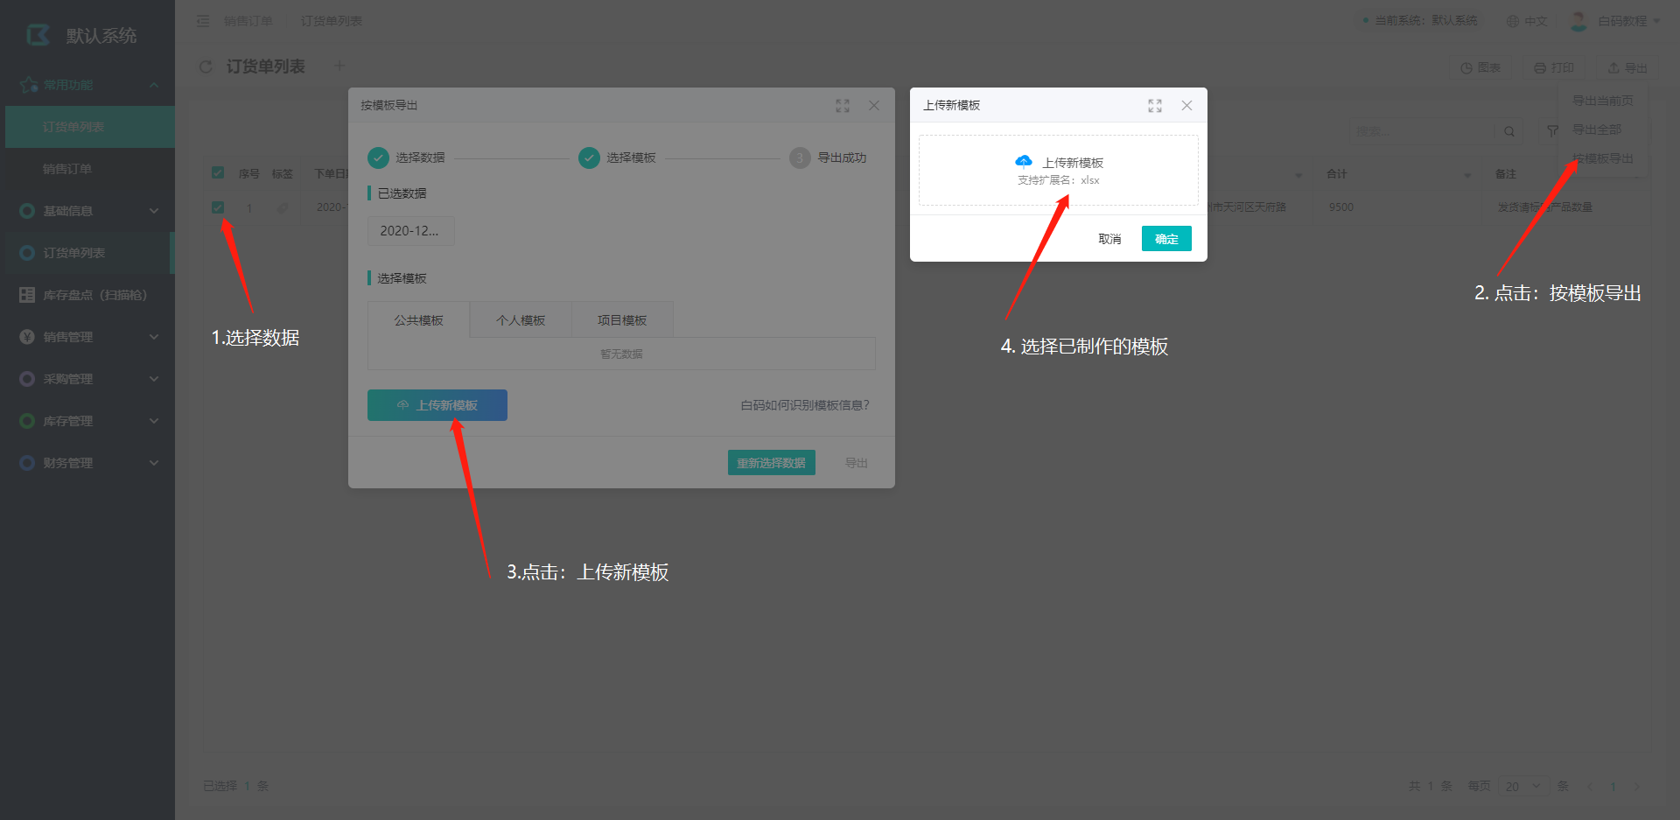Click page number 1 in pagination
The image size is (1680, 820).
click(1613, 786)
